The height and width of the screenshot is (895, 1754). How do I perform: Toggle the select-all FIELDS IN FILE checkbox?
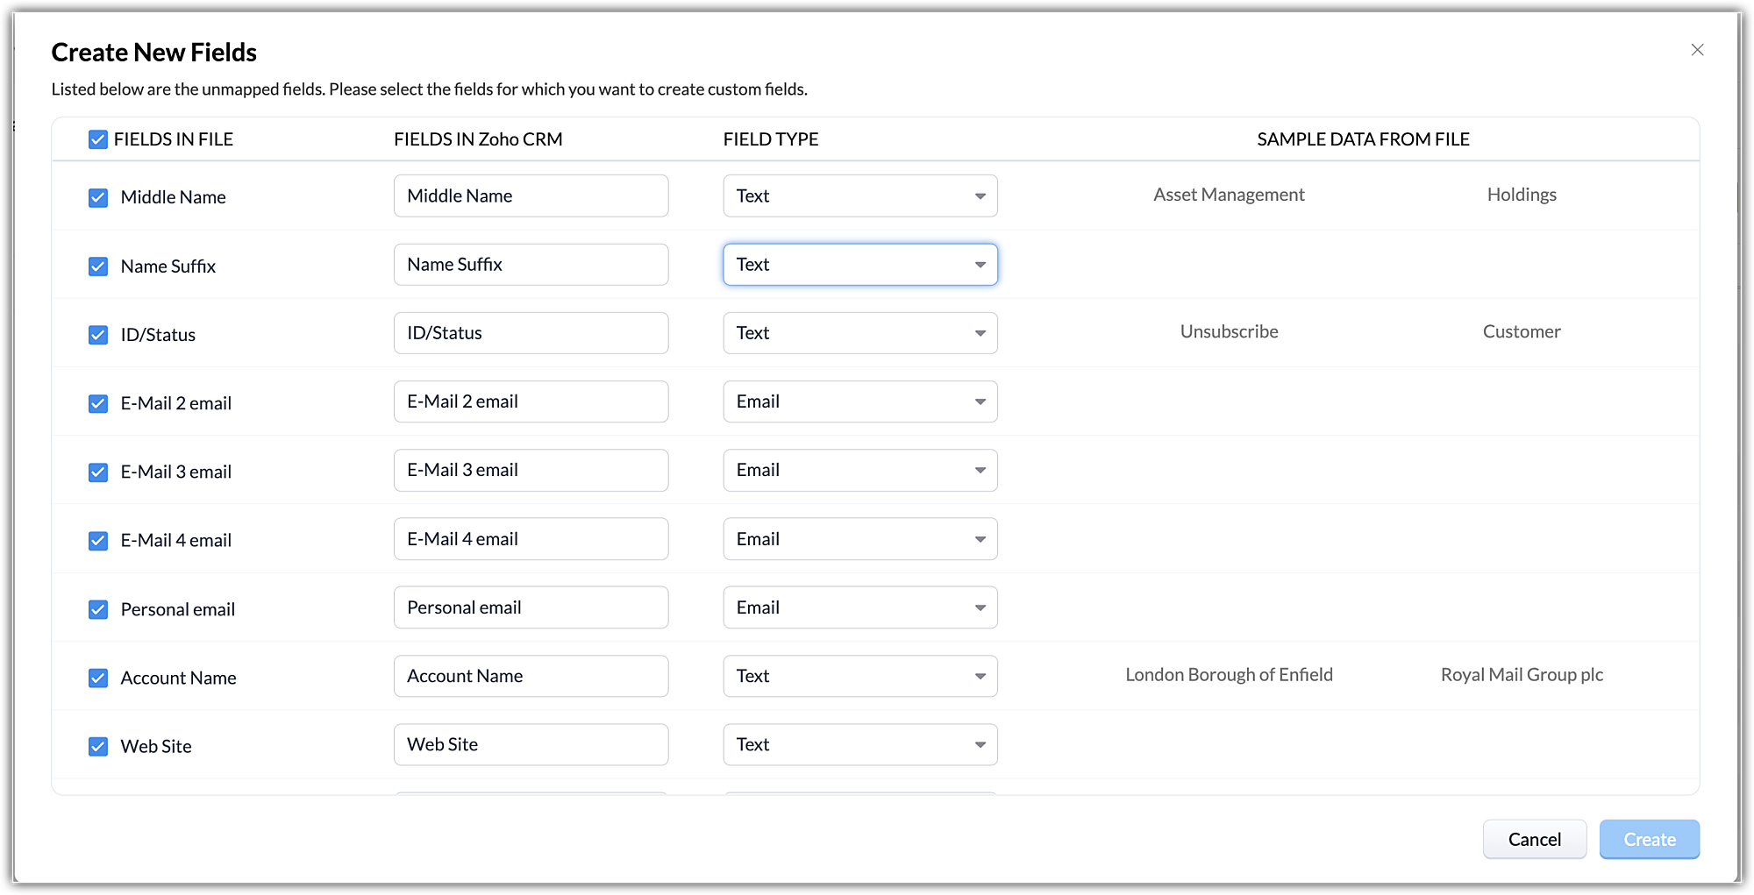(x=98, y=139)
